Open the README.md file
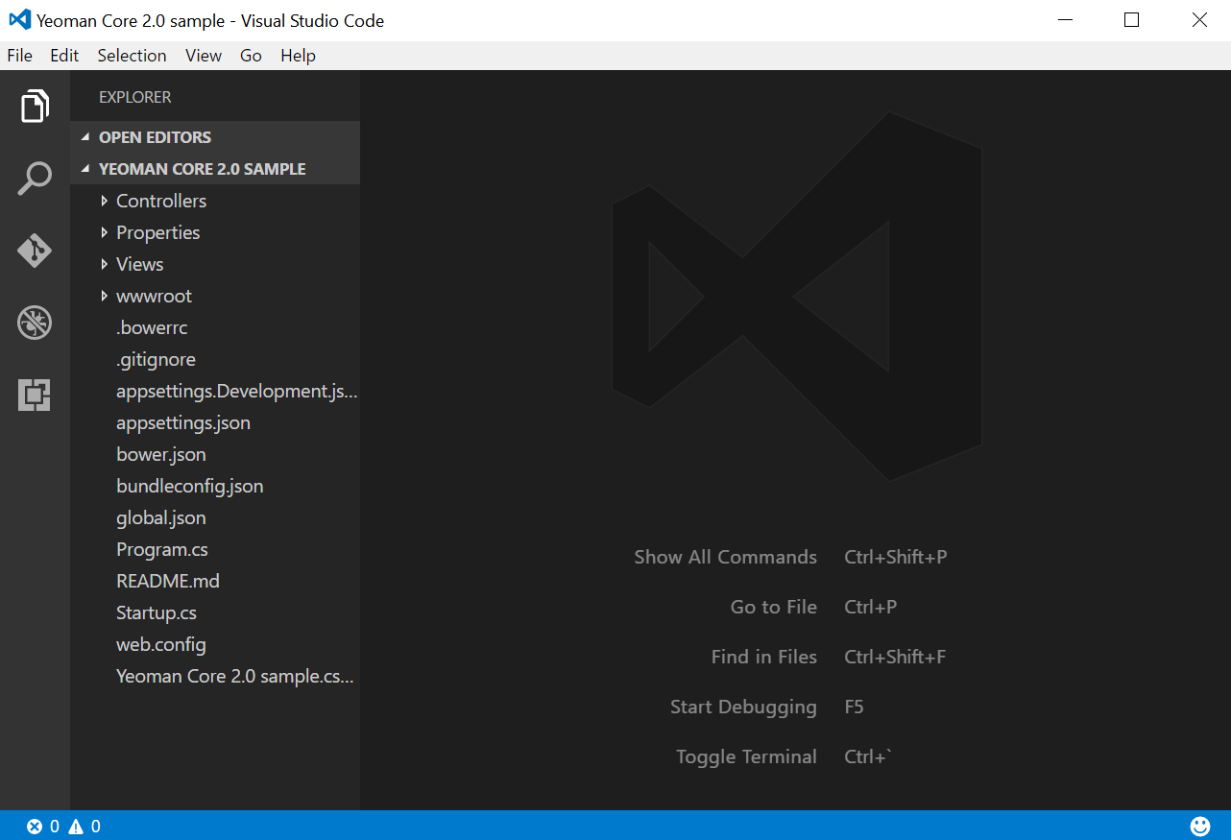Screen dimensions: 1231x840 pyautogui.click(x=215, y=581)
